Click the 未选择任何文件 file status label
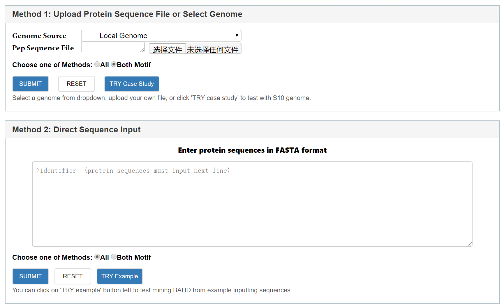Screen dimensions: 504x308 point(213,49)
